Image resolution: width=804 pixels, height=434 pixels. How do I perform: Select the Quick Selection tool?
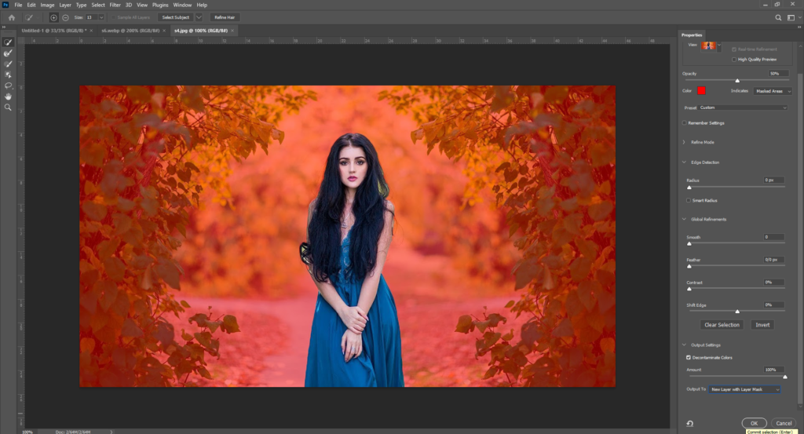point(8,42)
